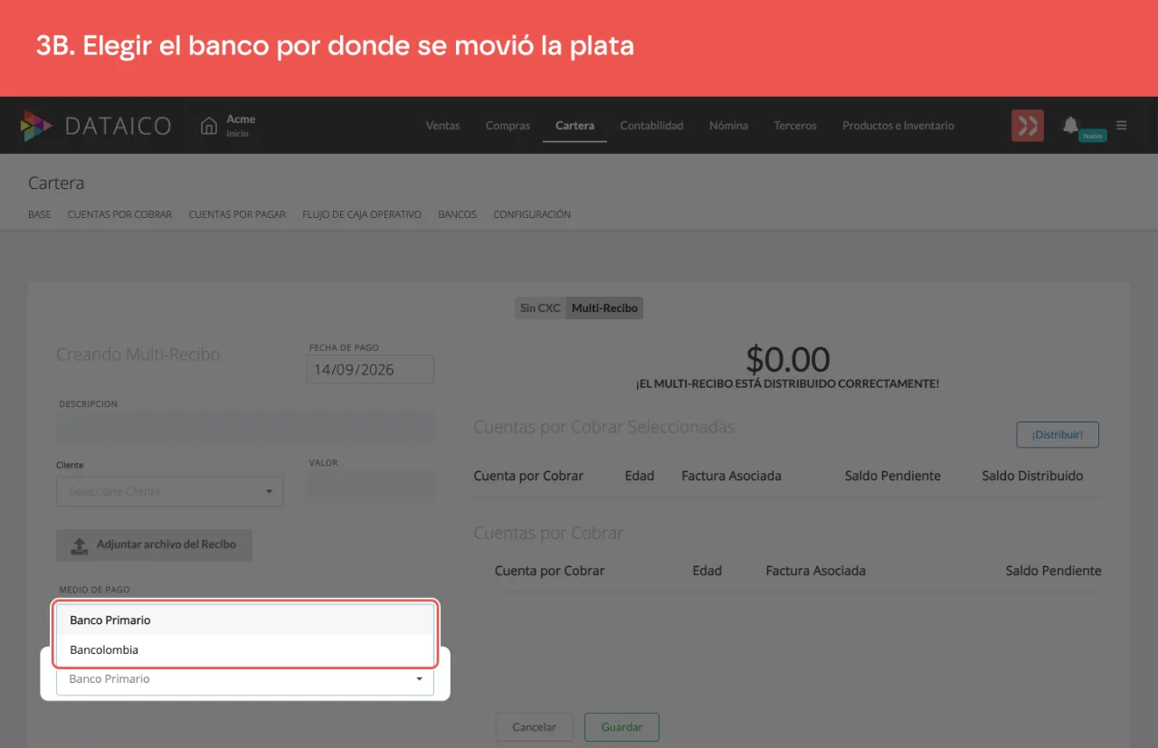Image resolution: width=1158 pixels, height=748 pixels.
Task: Switch to Sin CXC mode
Action: [540, 308]
